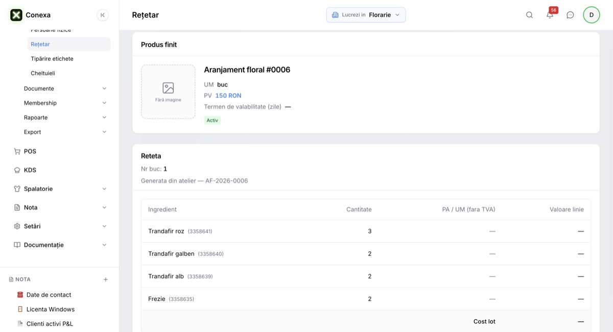613x332 pixels.
Task: Click the Trandafir roz ingredient row
Action: coord(366,231)
